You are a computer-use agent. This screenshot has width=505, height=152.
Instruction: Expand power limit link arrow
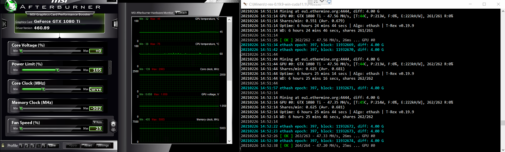pyautogui.click(x=110, y=68)
